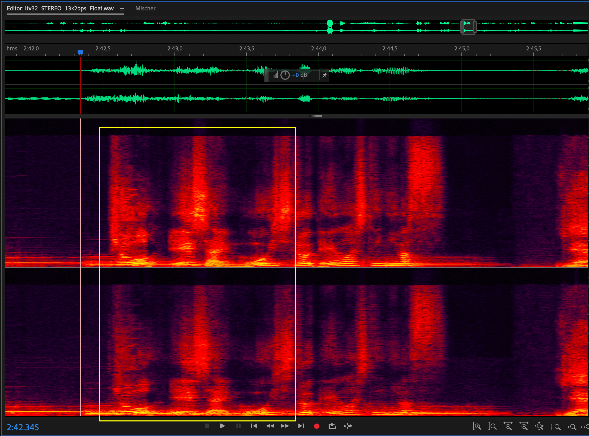589x436 pixels.
Task: Click the 2:42.345 timecode display
Action: (23, 427)
